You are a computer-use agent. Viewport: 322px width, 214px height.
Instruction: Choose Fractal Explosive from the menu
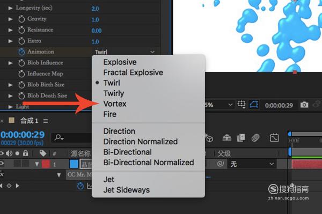click(133, 72)
